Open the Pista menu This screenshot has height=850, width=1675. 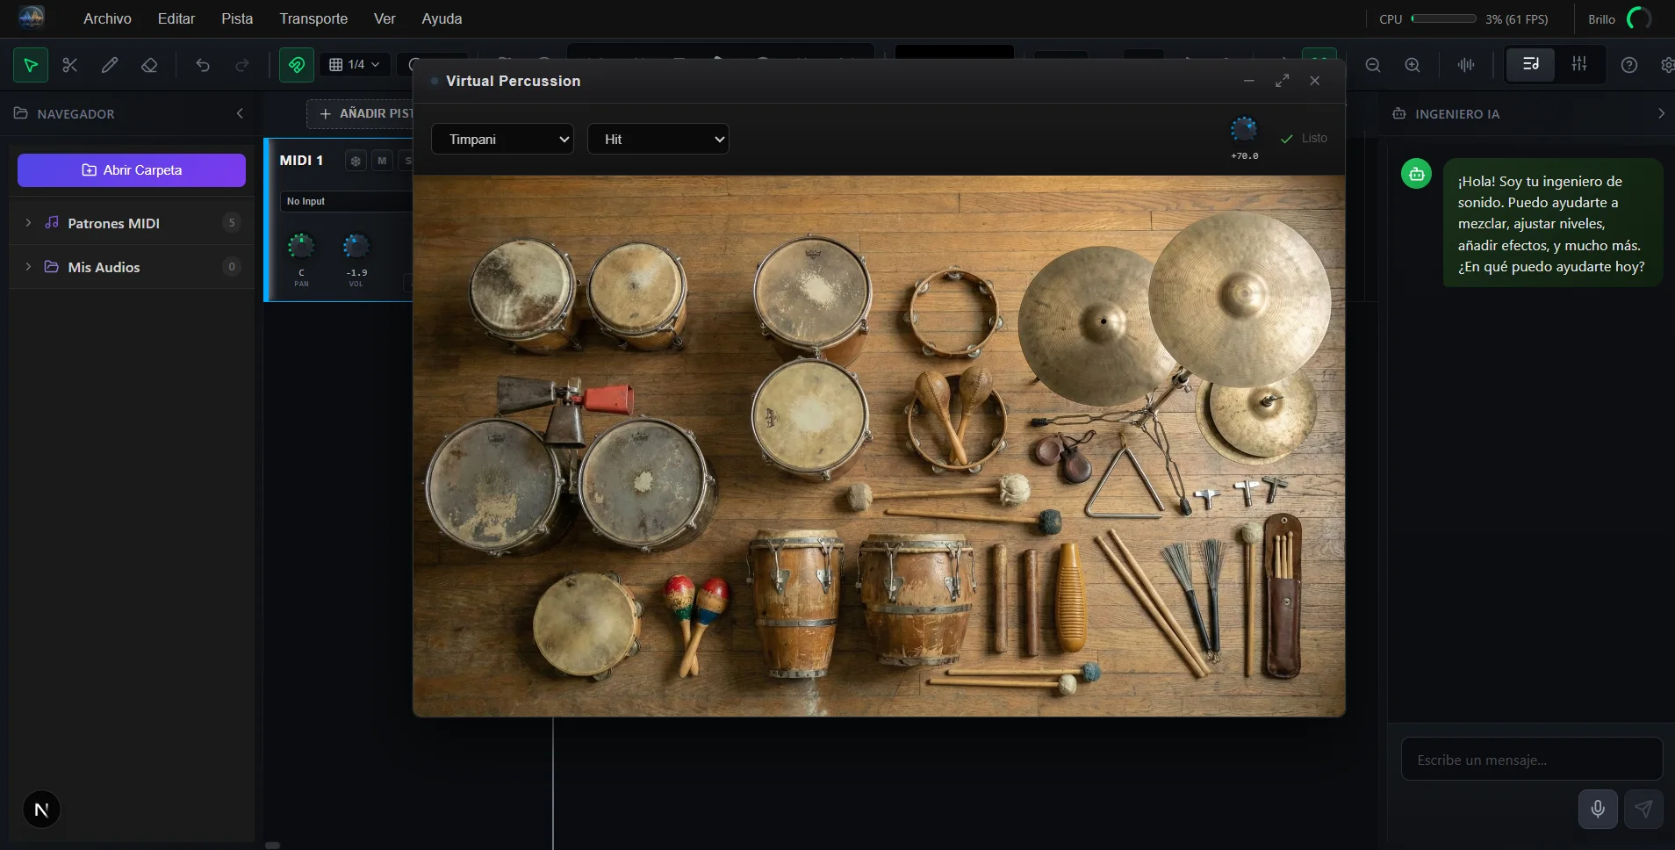(237, 18)
